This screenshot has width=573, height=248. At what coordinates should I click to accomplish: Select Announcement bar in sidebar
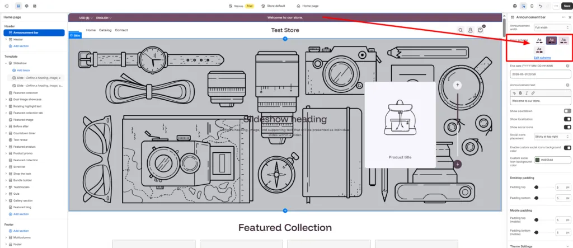[x=34, y=32]
